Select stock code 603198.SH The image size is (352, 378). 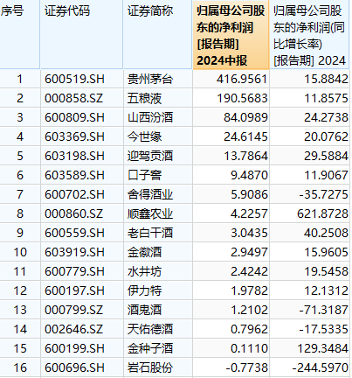click(74, 156)
